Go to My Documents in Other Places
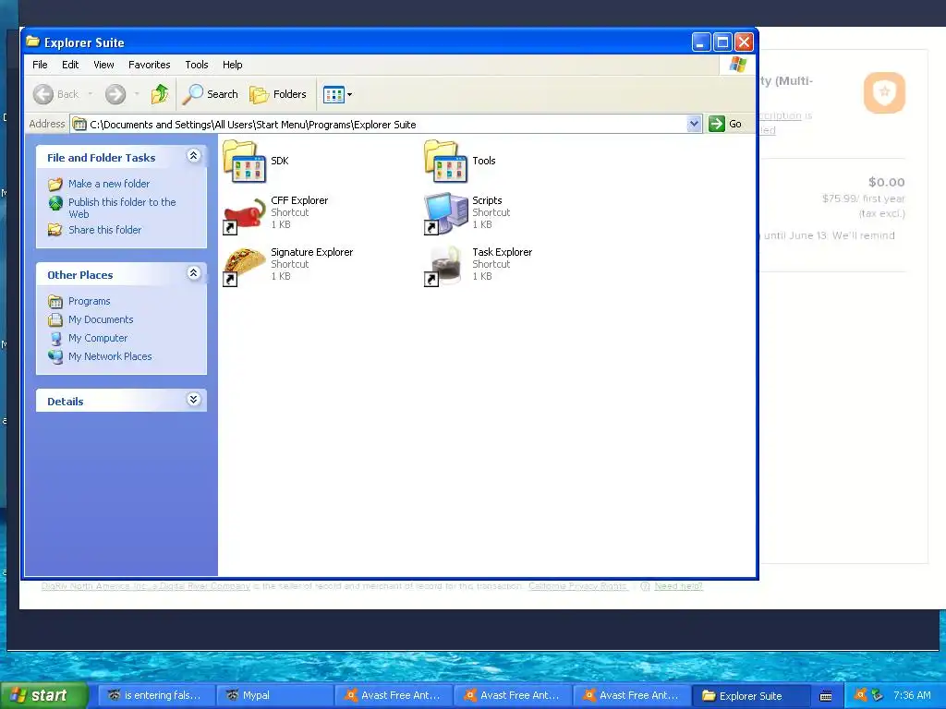This screenshot has width=946, height=709. 101,319
